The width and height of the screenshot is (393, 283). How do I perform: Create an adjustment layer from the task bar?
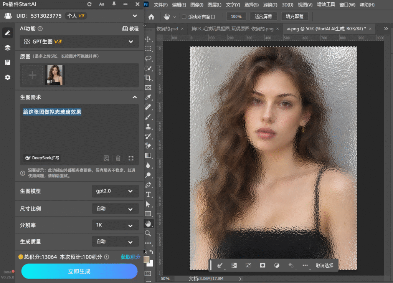pyautogui.click(x=277, y=265)
